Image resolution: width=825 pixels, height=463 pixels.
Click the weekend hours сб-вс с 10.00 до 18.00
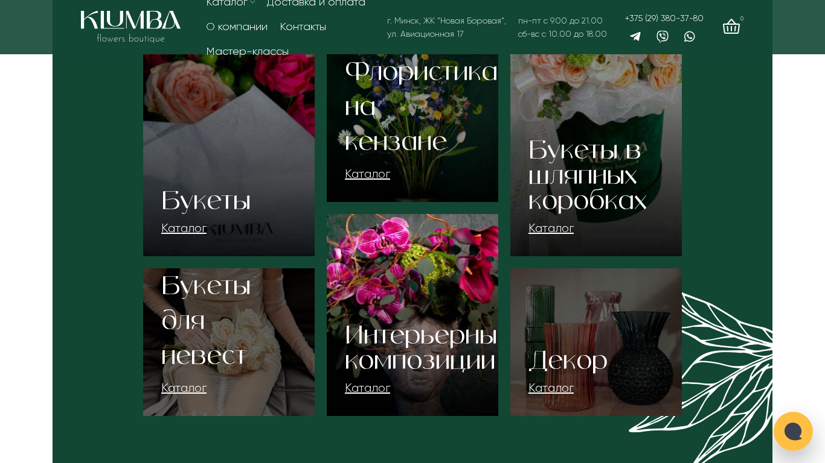point(562,34)
